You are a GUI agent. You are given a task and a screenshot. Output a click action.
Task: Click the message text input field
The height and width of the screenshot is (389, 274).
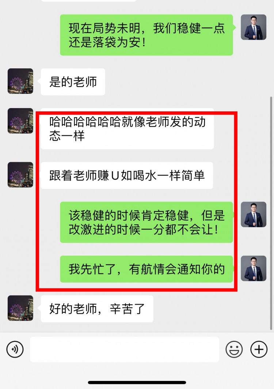pos(125,349)
